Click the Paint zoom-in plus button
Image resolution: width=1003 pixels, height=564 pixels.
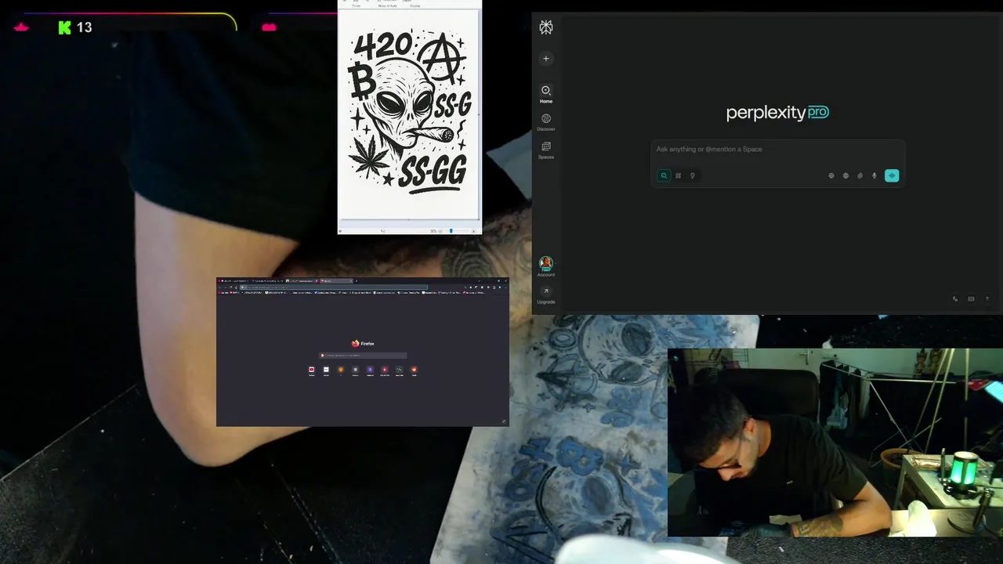(474, 231)
